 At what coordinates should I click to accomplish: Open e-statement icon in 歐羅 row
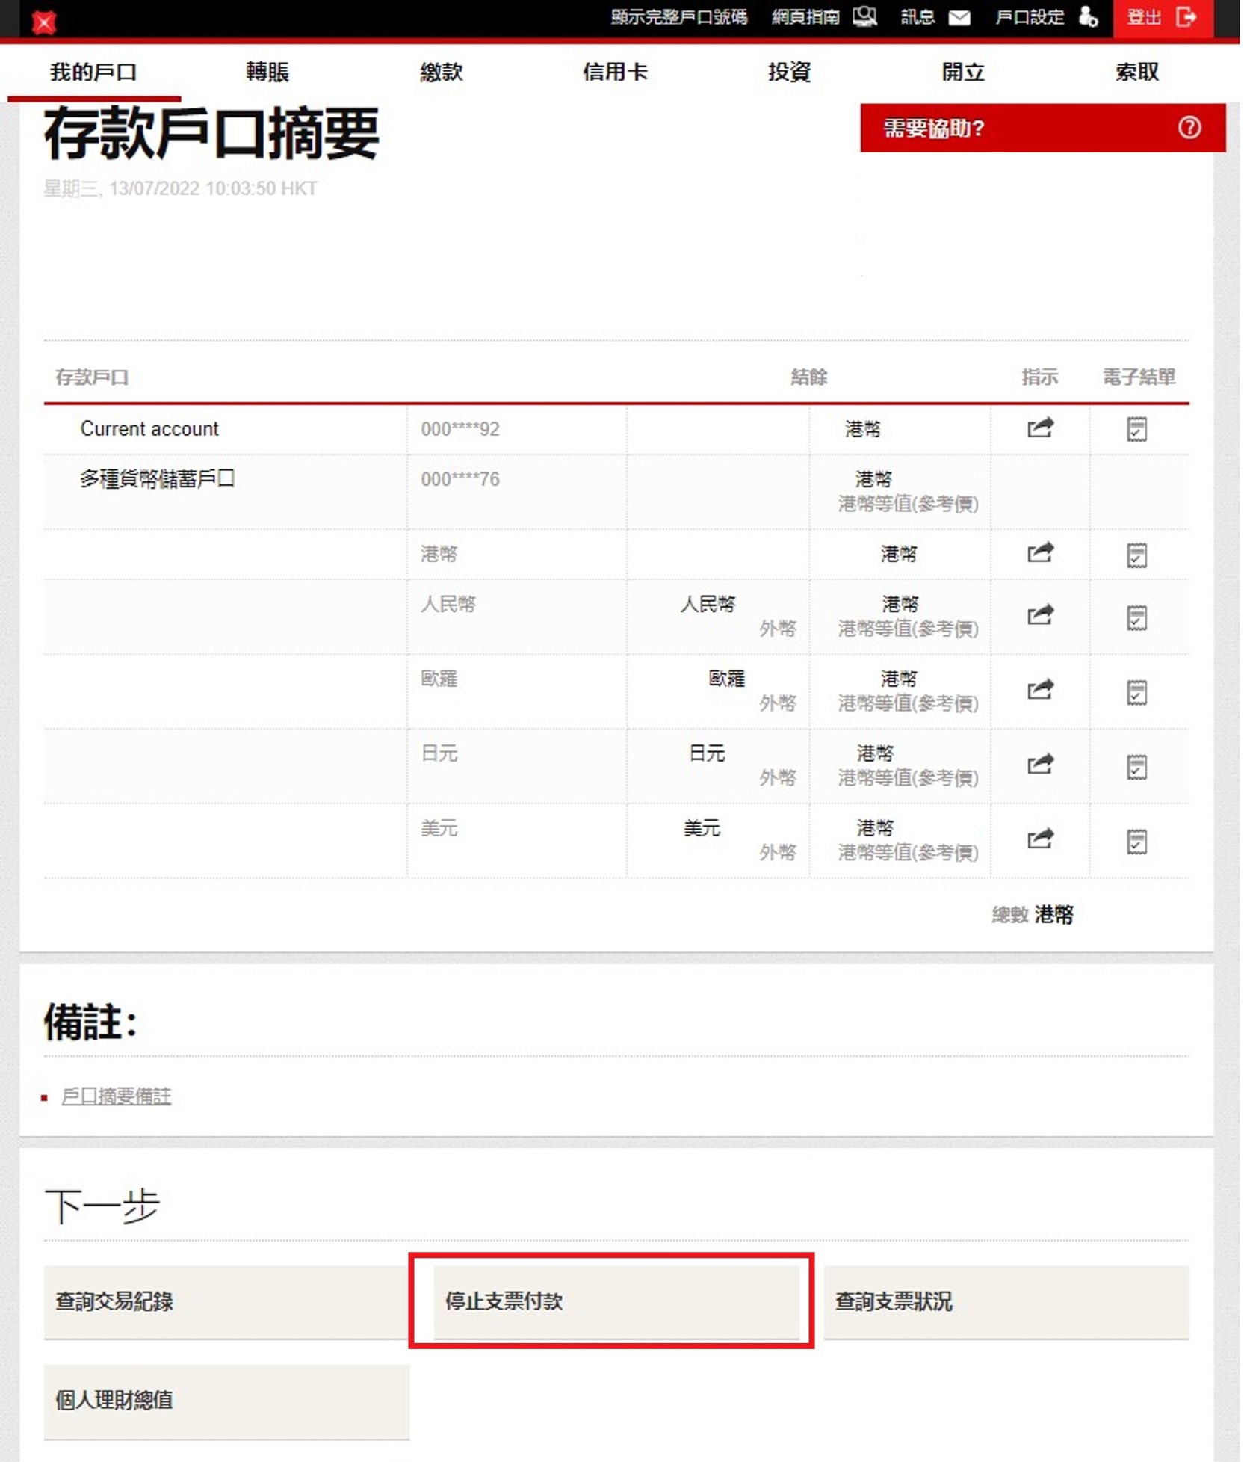coord(1136,692)
